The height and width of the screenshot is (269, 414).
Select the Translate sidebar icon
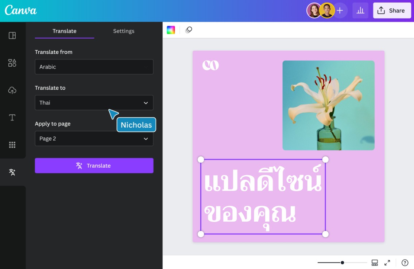tap(12, 172)
